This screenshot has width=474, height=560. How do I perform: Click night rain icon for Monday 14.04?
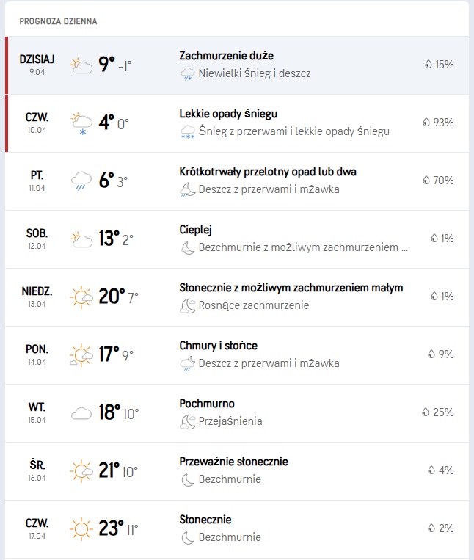[x=188, y=363]
